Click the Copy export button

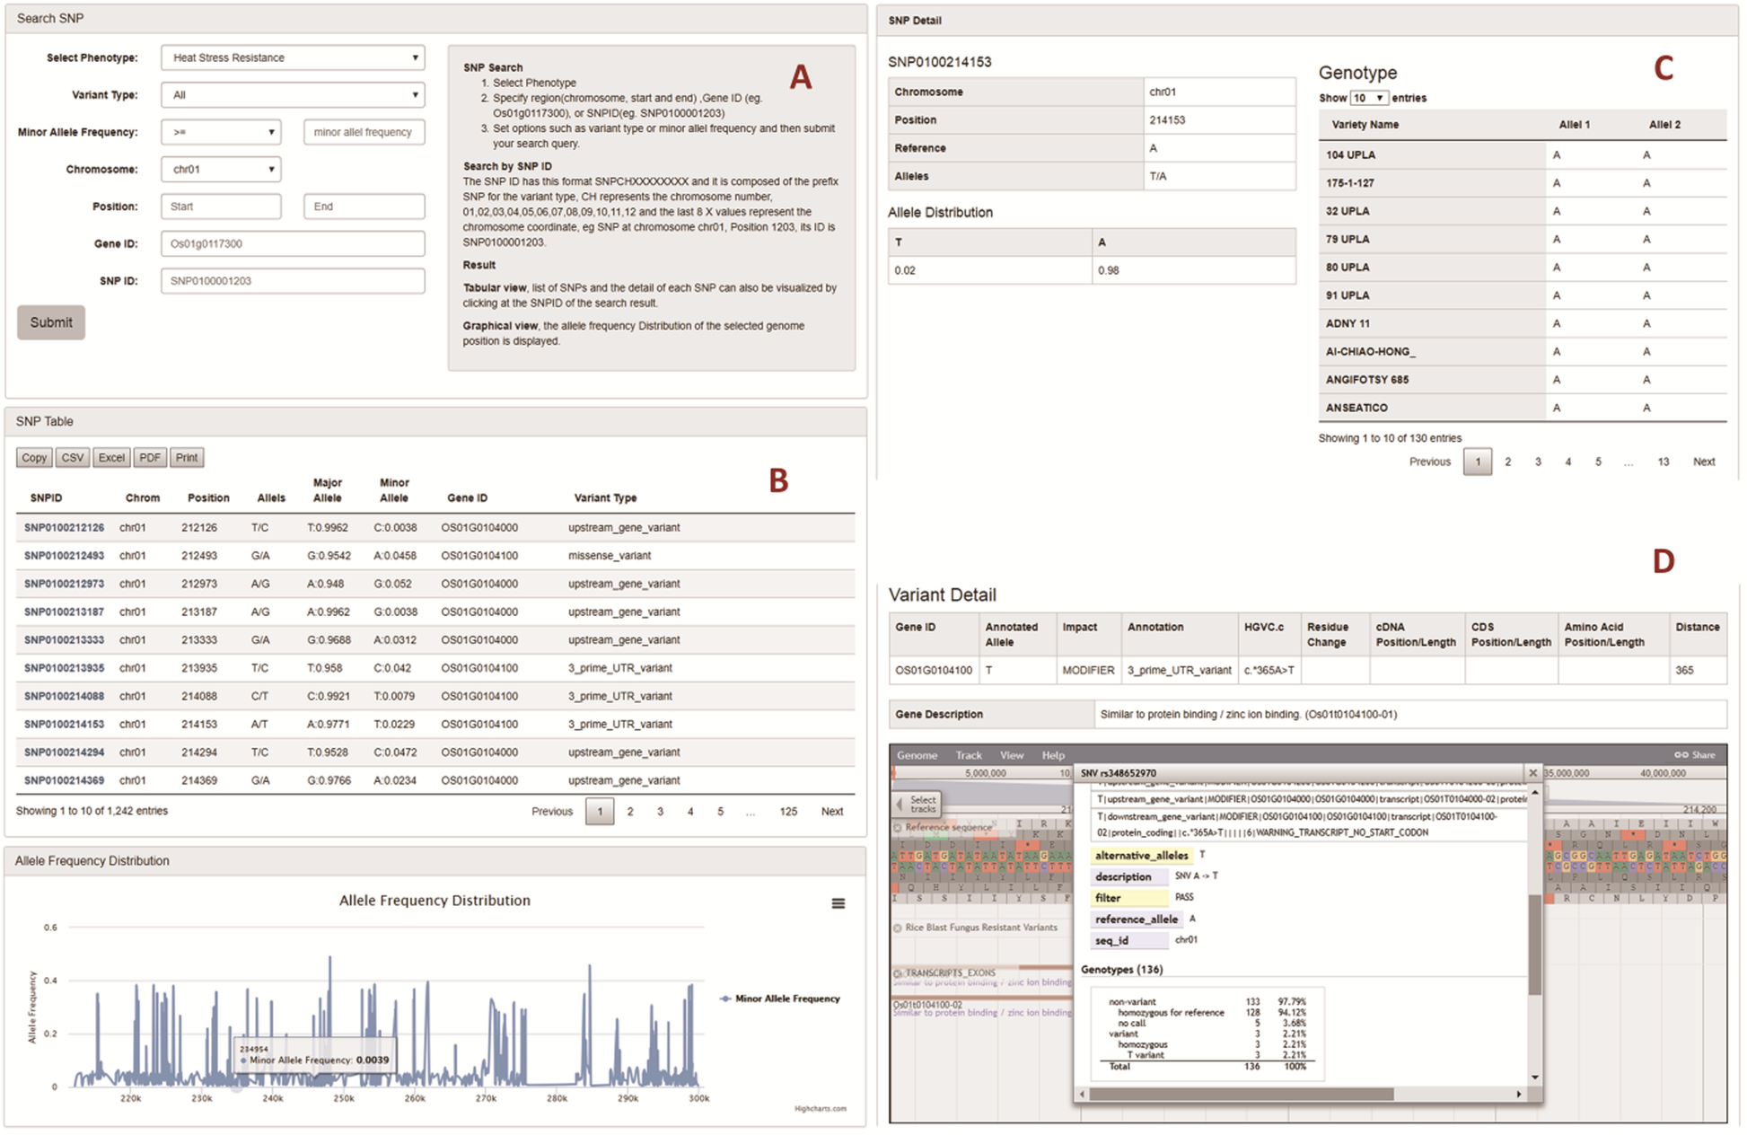tap(34, 458)
